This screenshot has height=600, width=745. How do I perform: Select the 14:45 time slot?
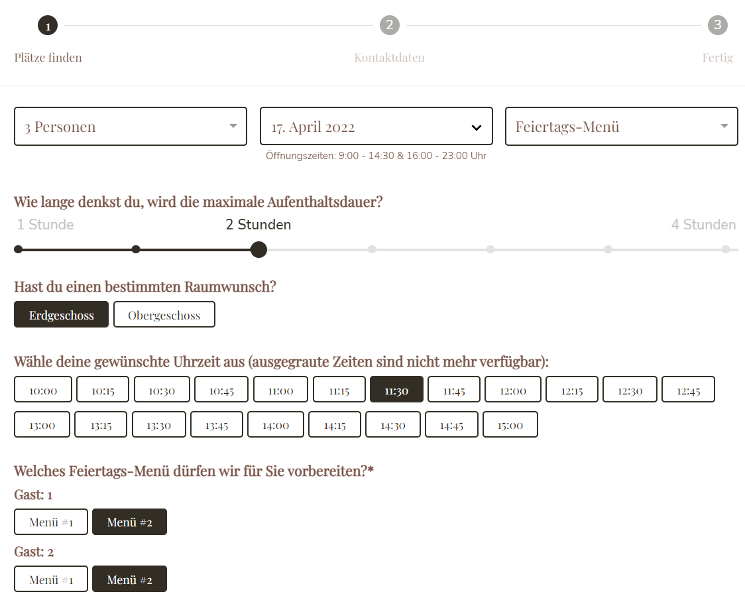[x=451, y=424]
